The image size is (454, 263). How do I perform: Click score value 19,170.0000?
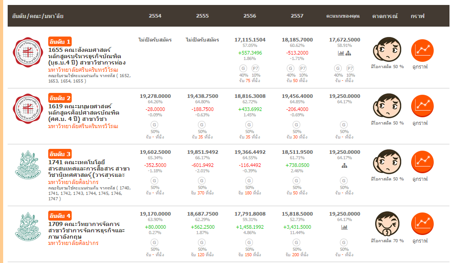tap(155, 214)
